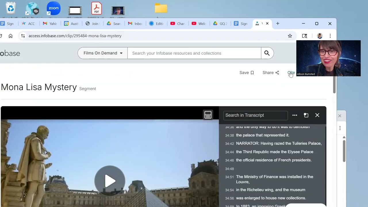This screenshot has width=368, height=207.
Task: Click the magnifier search button
Action: 267,53
